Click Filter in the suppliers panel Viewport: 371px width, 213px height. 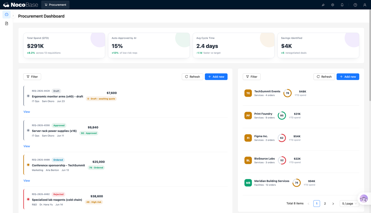tap(252, 77)
